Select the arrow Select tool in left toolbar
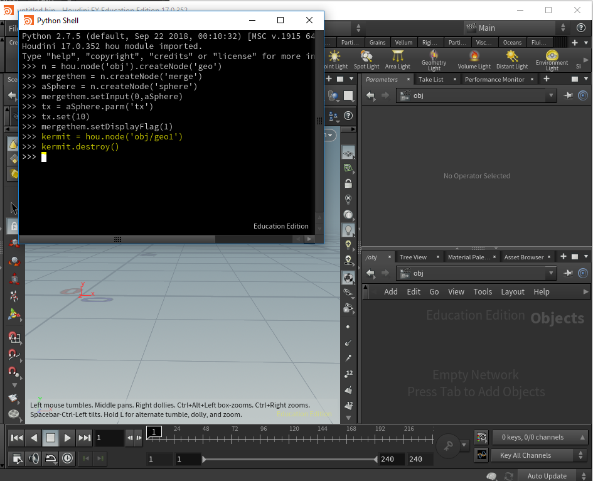 (14, 208)
